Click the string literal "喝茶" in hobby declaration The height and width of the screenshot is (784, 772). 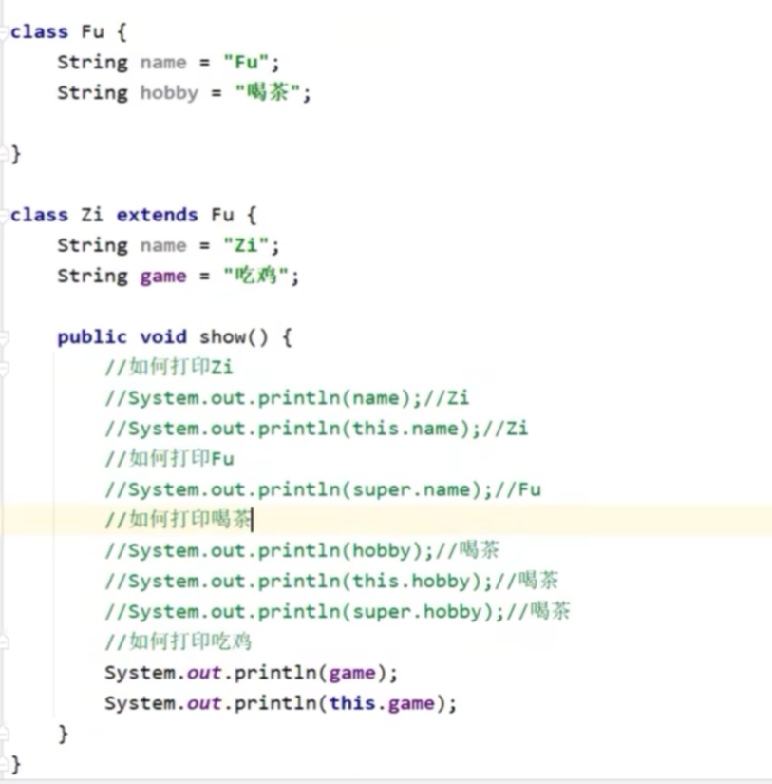[x=268, y=92]
